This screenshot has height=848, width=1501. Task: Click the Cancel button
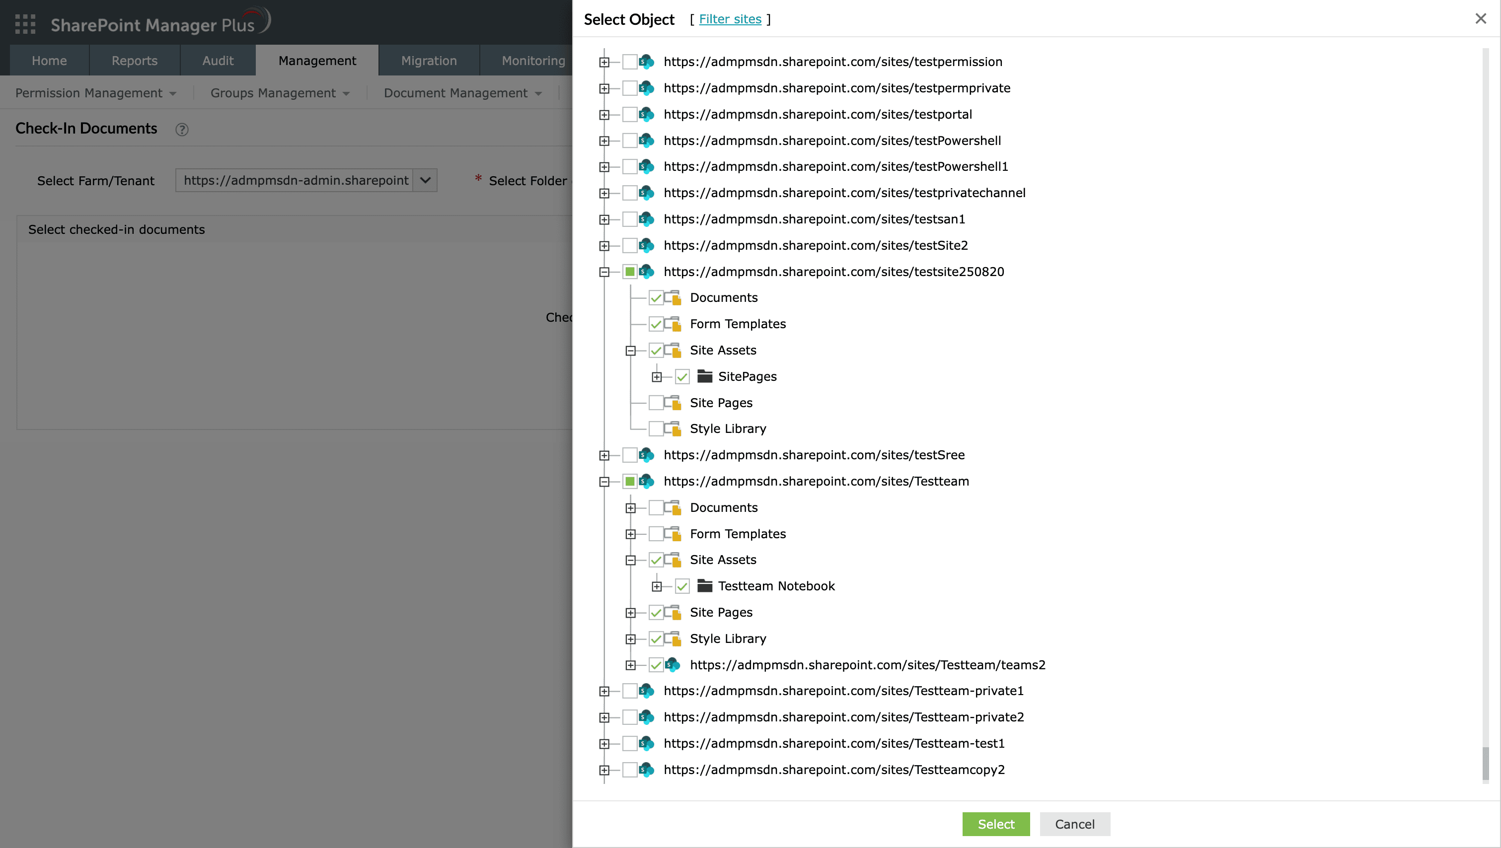(x=1074, y=824)
